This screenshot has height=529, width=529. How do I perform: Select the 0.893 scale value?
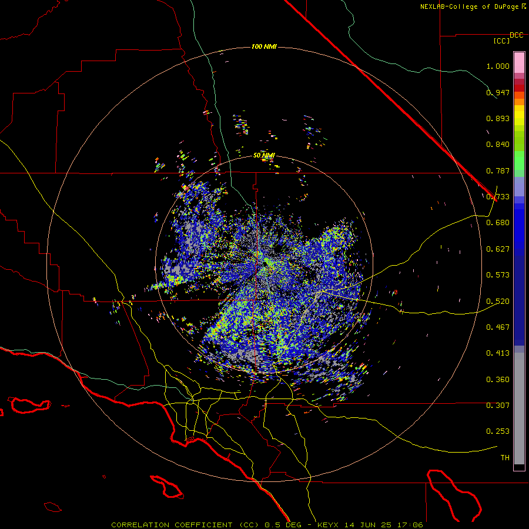coord(498,118)
